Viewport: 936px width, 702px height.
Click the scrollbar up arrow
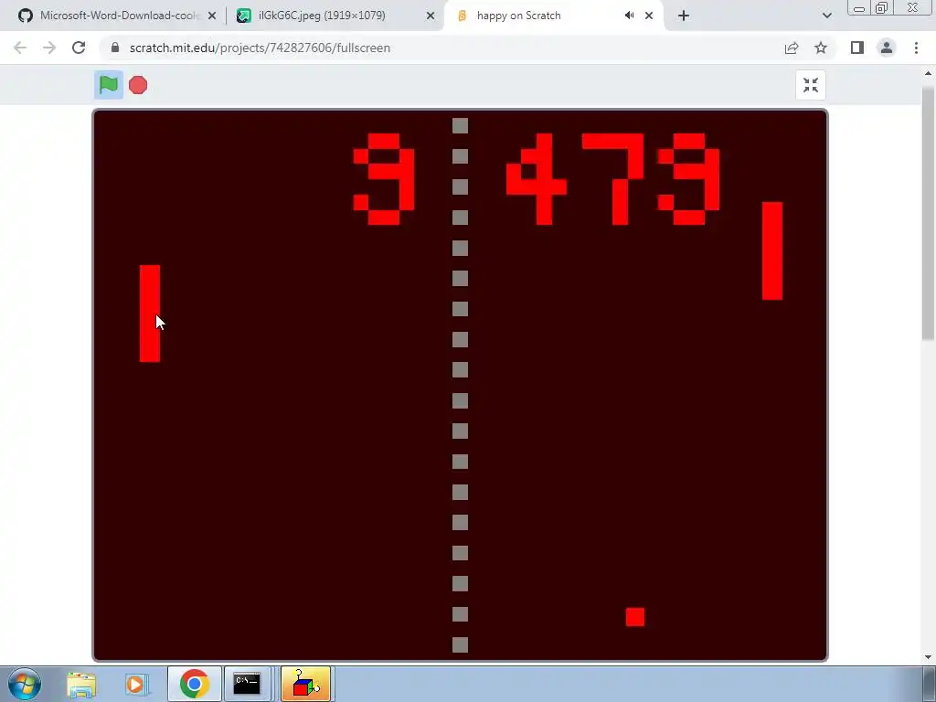(x=929, y=73)
